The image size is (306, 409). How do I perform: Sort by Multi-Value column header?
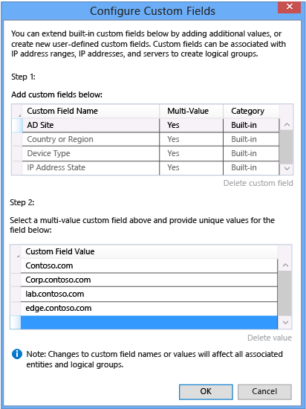coord(191,111)
